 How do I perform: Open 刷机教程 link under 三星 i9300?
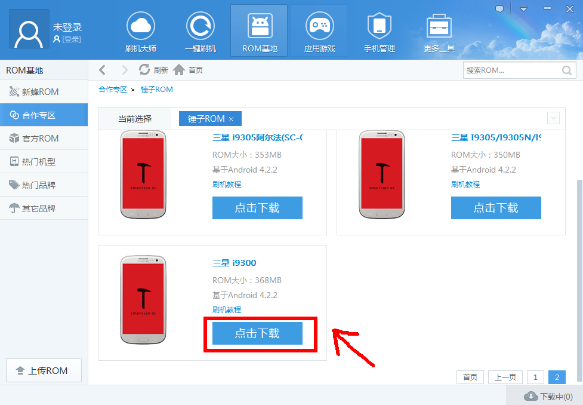[227, 309]
